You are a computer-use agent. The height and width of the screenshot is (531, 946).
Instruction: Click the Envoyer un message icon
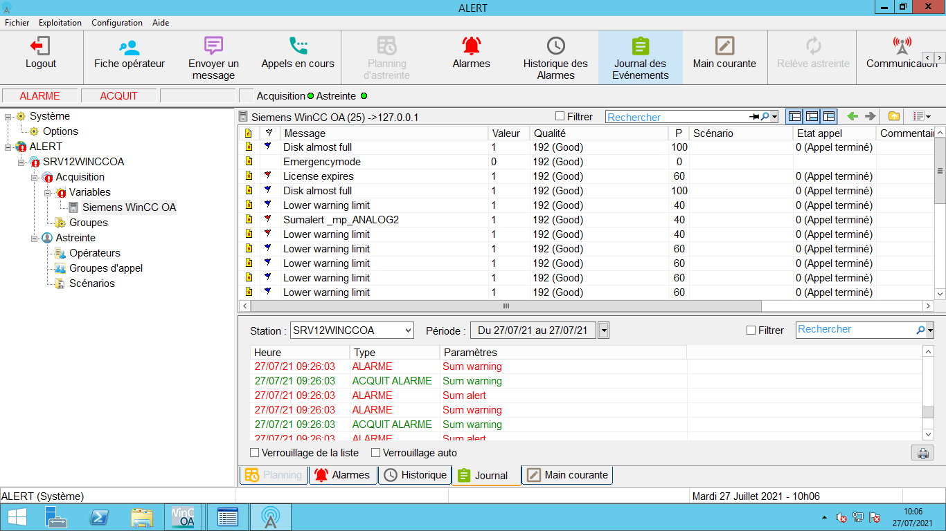tap(213, 46)
